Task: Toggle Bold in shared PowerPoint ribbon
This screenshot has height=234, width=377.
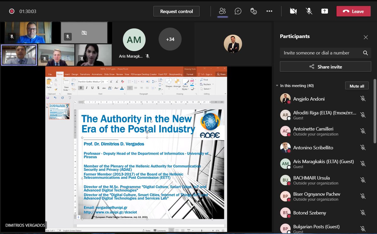Action: click(81, 88)
